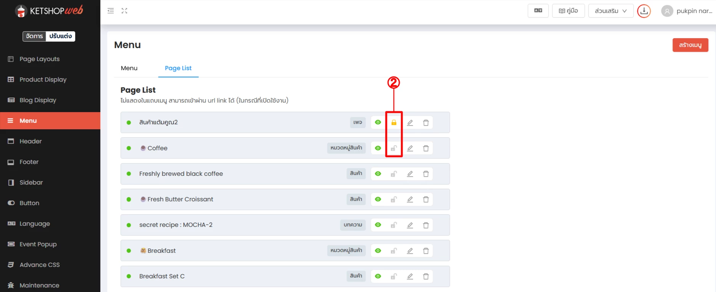This screenshot has width=716, height=292.
Task: Open Language settings in the sidebar
Action: click(x=50, y=223)
